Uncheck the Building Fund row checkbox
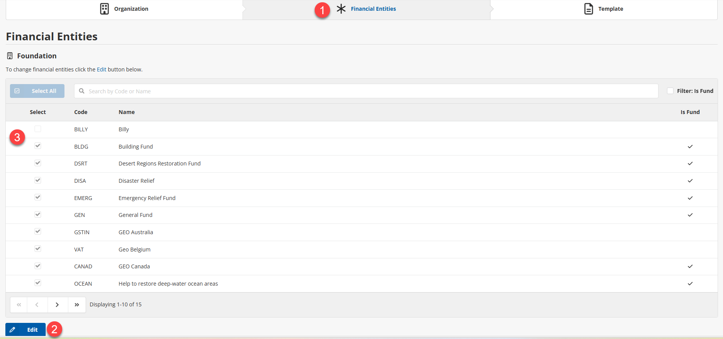Screen dimensions: 723x339 tap(38, 146)
